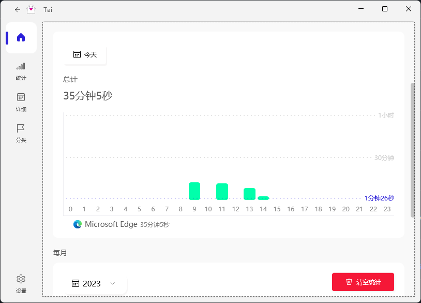
Task: Select the small bar at hour 14
Action: pyautogui.click(x=263, y=198)
